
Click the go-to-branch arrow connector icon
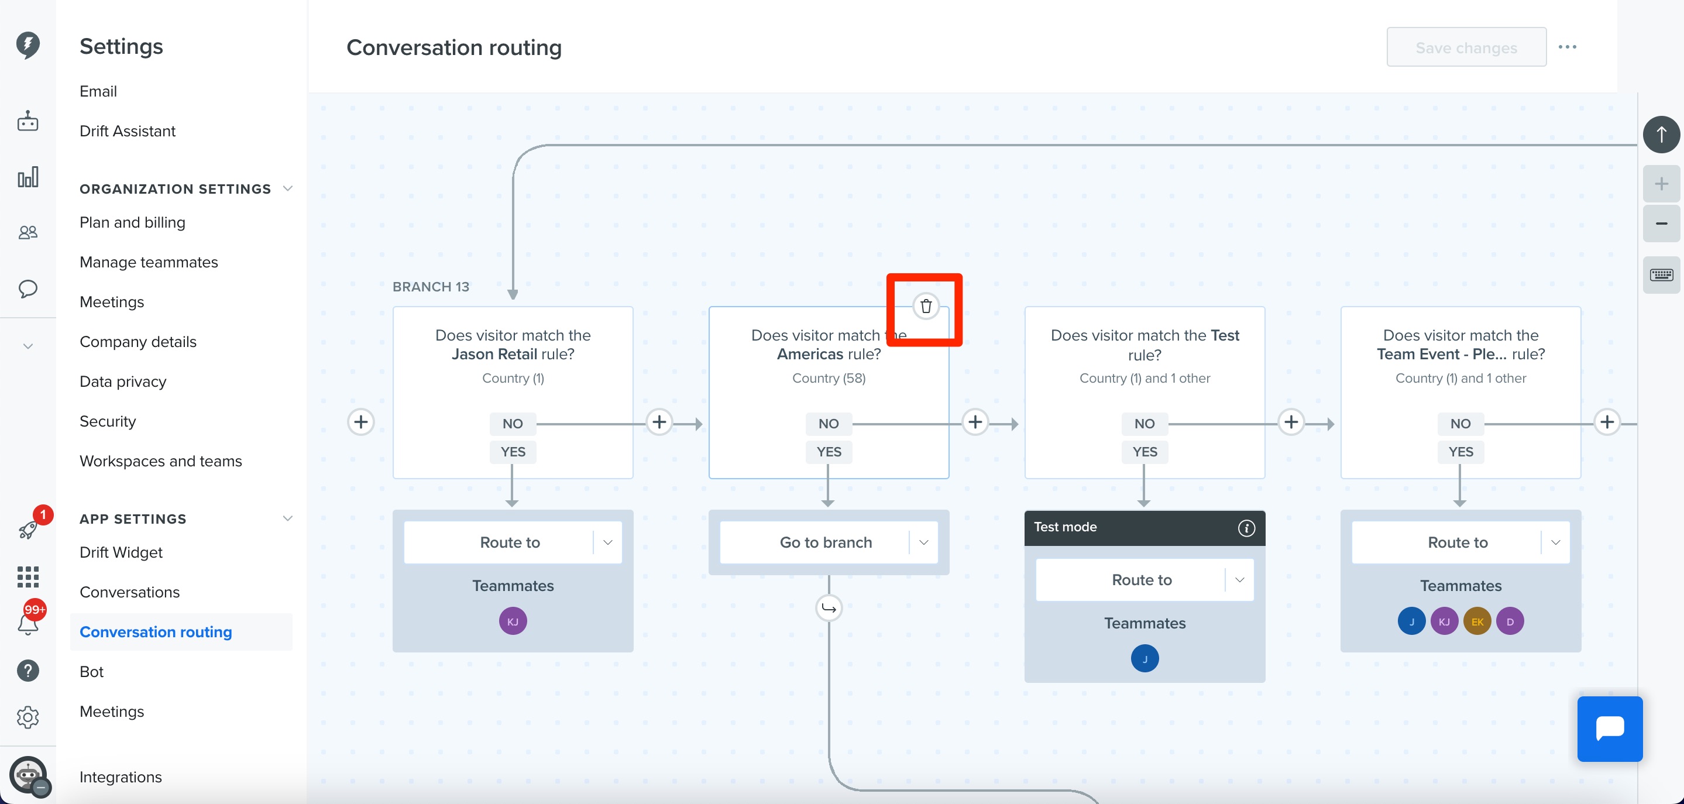[x=829, y=608]
